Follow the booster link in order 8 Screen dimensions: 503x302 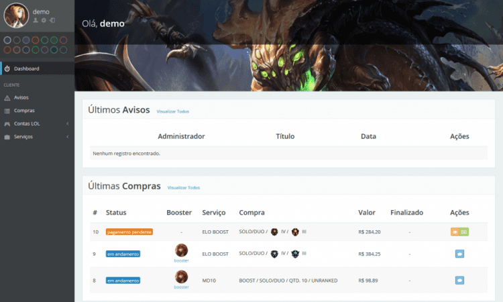pos(181,287)
